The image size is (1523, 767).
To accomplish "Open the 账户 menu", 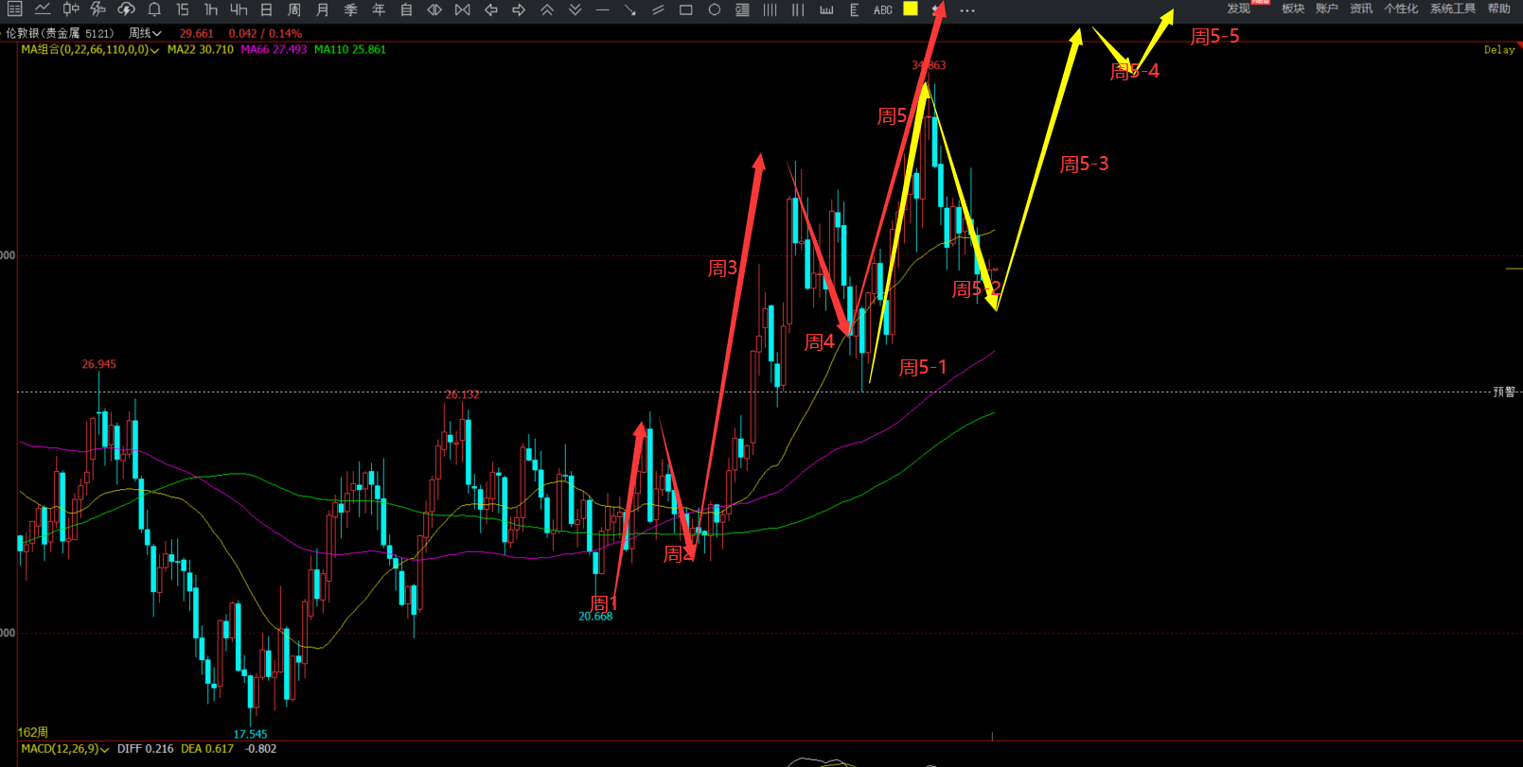I will coord(1327,9).
